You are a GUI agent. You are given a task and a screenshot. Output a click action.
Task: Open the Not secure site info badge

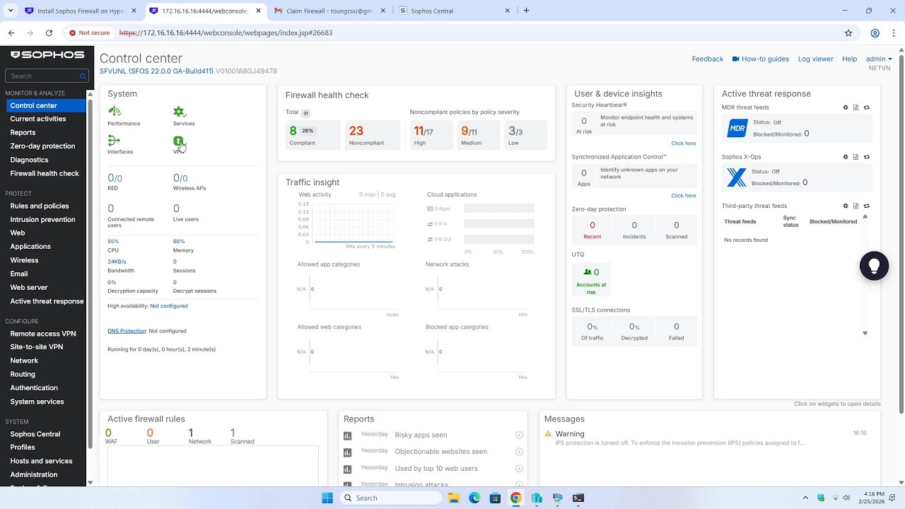[89, 33]
